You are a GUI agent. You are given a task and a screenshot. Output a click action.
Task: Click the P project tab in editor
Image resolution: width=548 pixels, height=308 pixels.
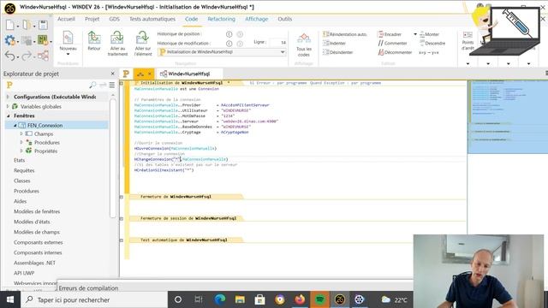(x=126, y=74)
